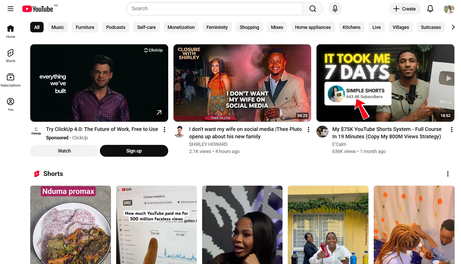Select the All filter chip
This screenshot has height=264, width=461.
[37, 27]
